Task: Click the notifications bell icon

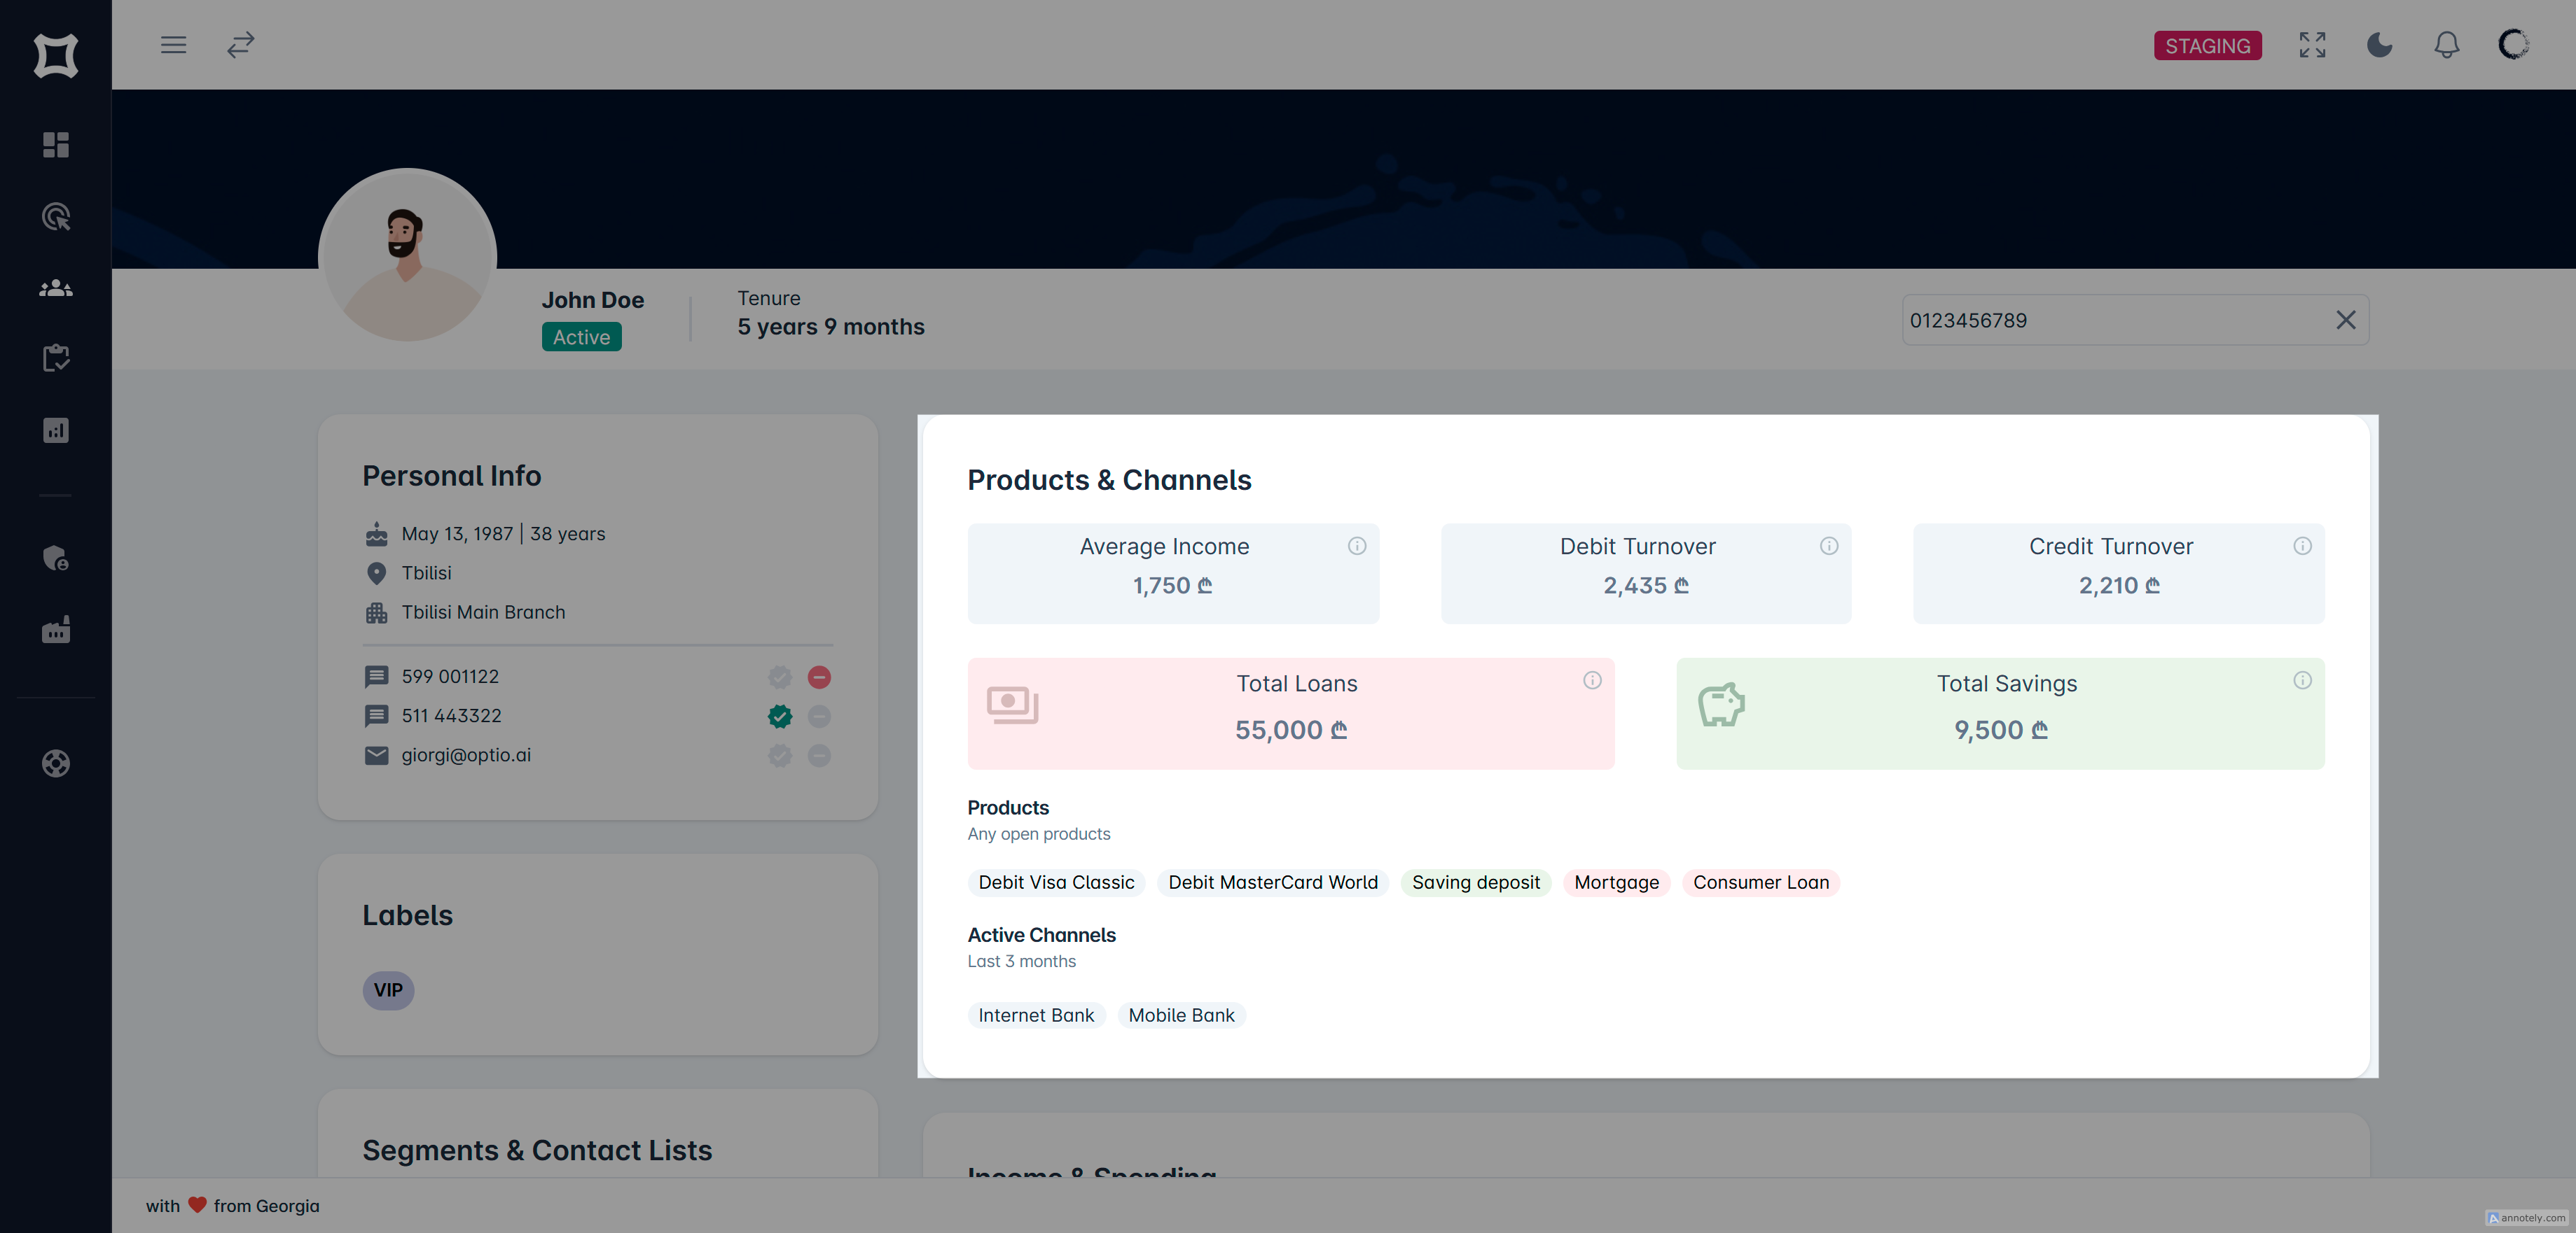Action: [2446, 45]
